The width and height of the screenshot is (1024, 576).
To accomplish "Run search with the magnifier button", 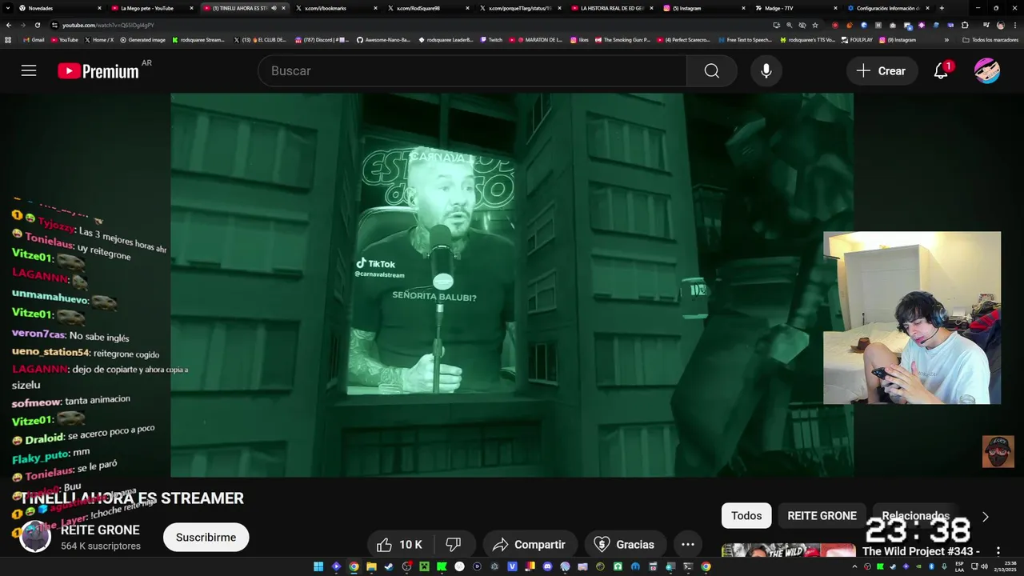I will tap(712, 70).
